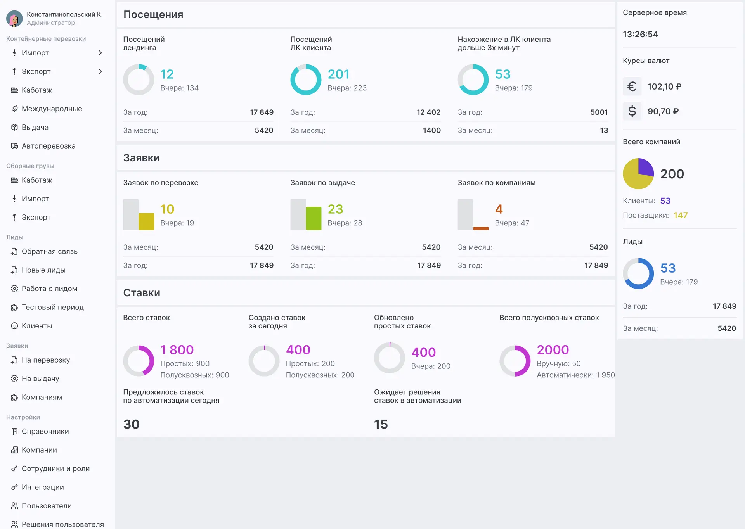Click the value 15 awaiting decision
Screen dimensions: 745x529
pyautogui.click(x=381, y=424)
